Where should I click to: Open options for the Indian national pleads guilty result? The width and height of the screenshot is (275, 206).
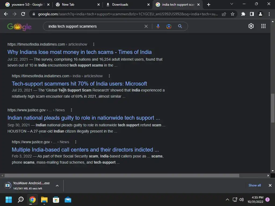(x=71, y=110)
